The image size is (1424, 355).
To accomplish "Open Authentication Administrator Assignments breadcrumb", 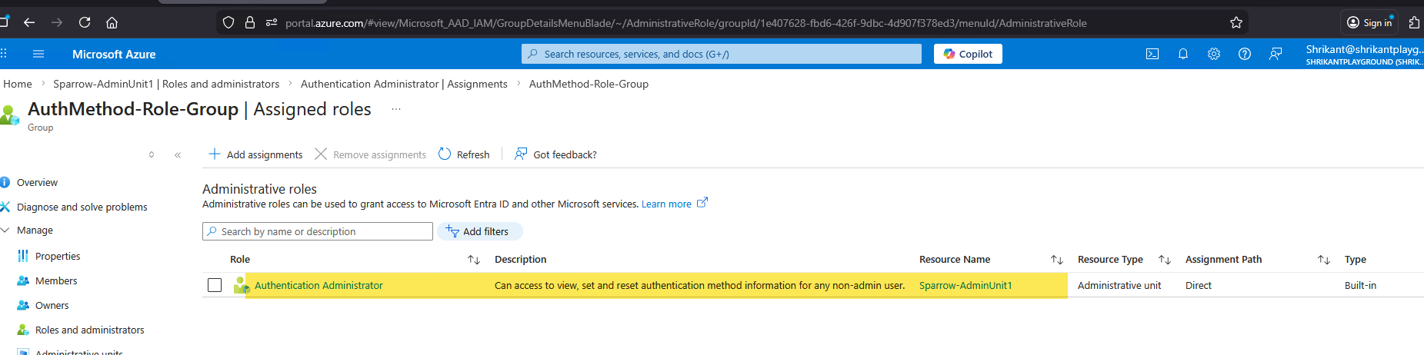I will pyautogui.click(x=404, y=84).
